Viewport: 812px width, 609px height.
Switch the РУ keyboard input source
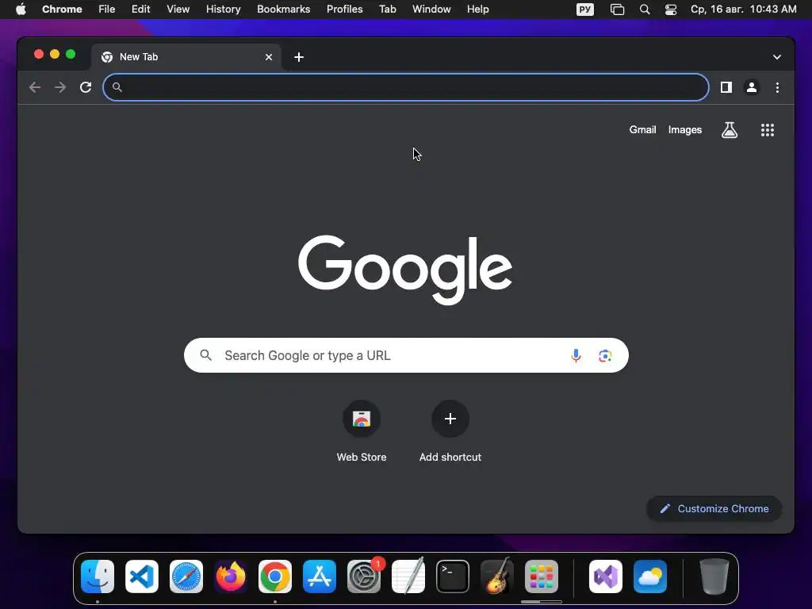click(x=585, y=10)
